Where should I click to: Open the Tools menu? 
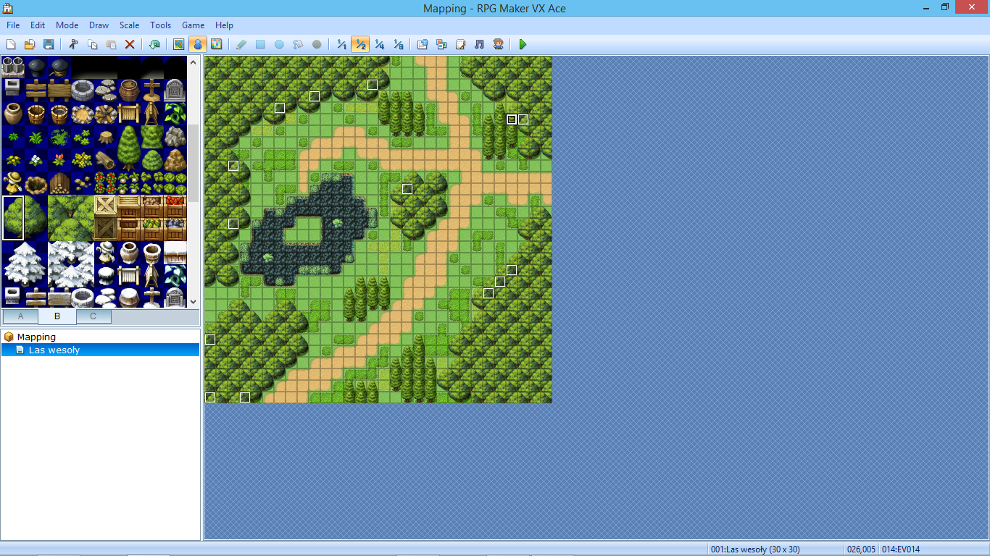click(161, 25)
